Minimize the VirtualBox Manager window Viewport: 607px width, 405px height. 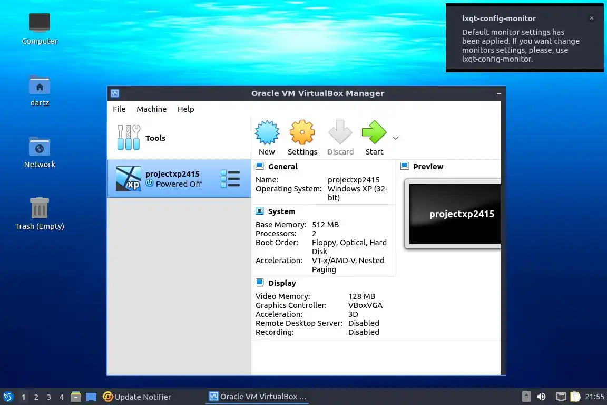coord(498,93)
